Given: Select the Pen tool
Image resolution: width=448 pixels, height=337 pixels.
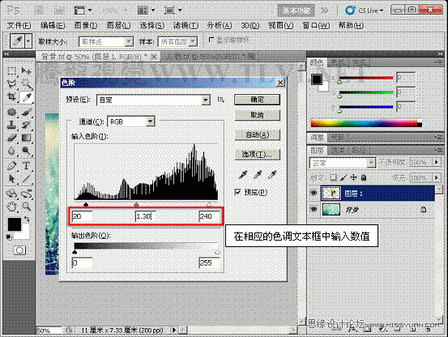Looking at the screenshot, I should 11,165.
